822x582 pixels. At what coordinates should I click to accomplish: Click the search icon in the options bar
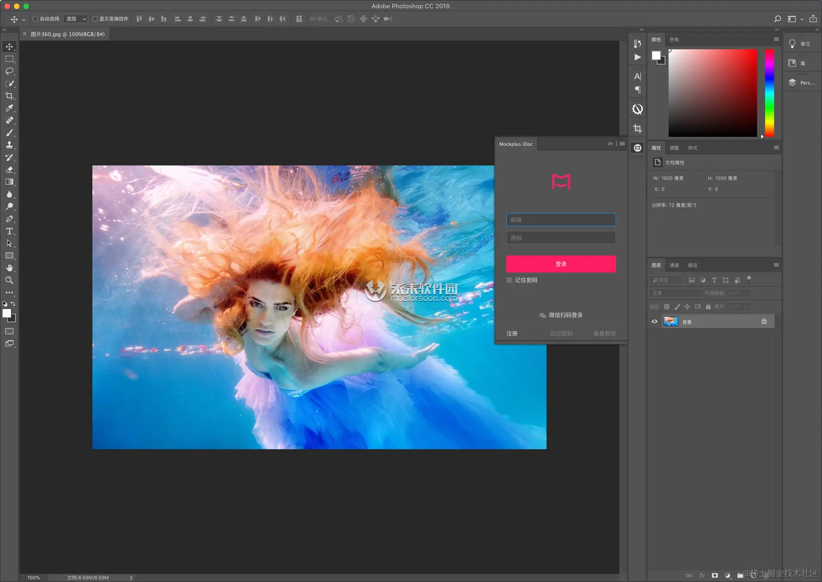pos(777,19)
